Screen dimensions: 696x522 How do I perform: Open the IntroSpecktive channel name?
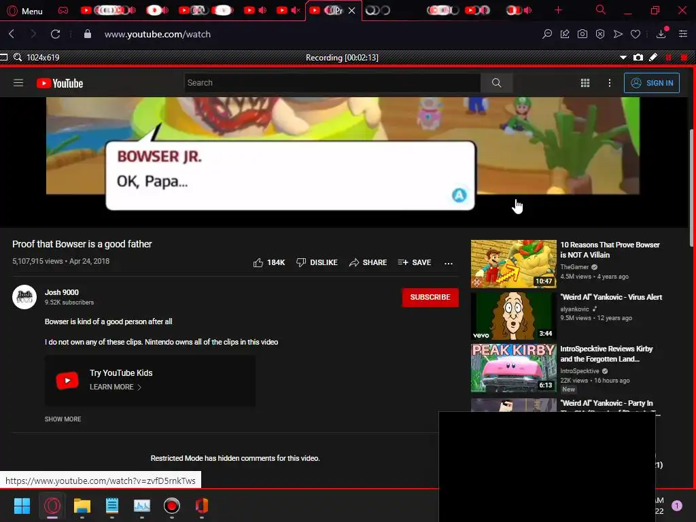(580, 370)
